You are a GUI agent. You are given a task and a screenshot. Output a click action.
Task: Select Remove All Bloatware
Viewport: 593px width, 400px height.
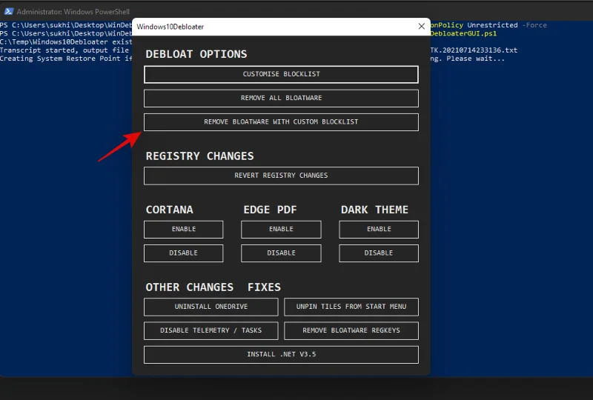[x=281, y=99]
